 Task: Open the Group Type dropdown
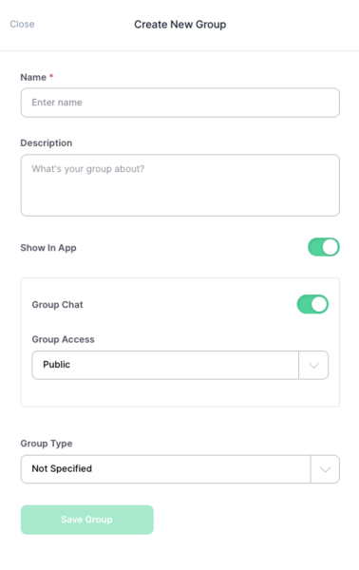pyautogui.click(x=180, y=469)
